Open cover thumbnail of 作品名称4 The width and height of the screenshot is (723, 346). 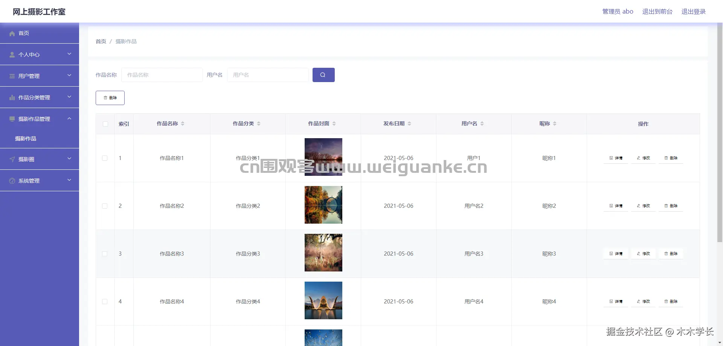click(x=323, y=300)
